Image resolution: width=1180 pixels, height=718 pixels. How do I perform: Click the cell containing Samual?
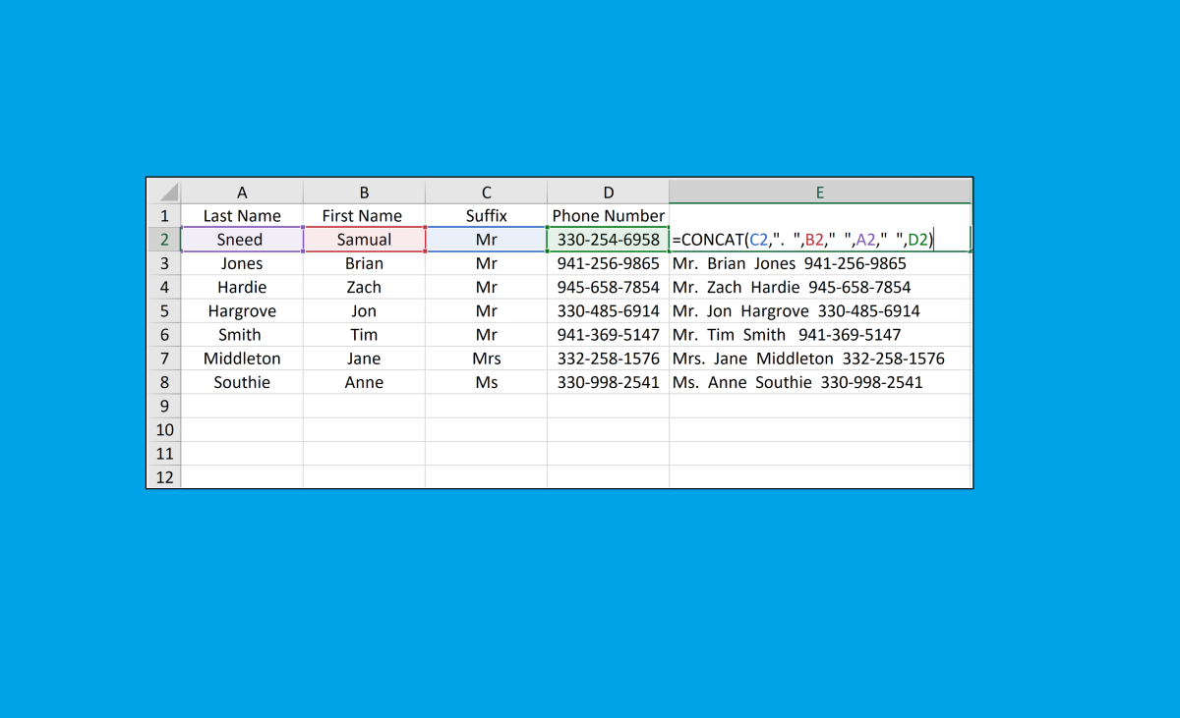point(364,239)
